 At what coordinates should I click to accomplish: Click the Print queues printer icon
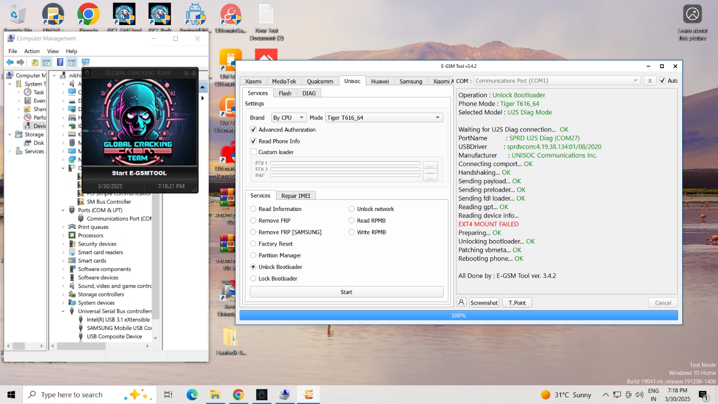point(72,227)
